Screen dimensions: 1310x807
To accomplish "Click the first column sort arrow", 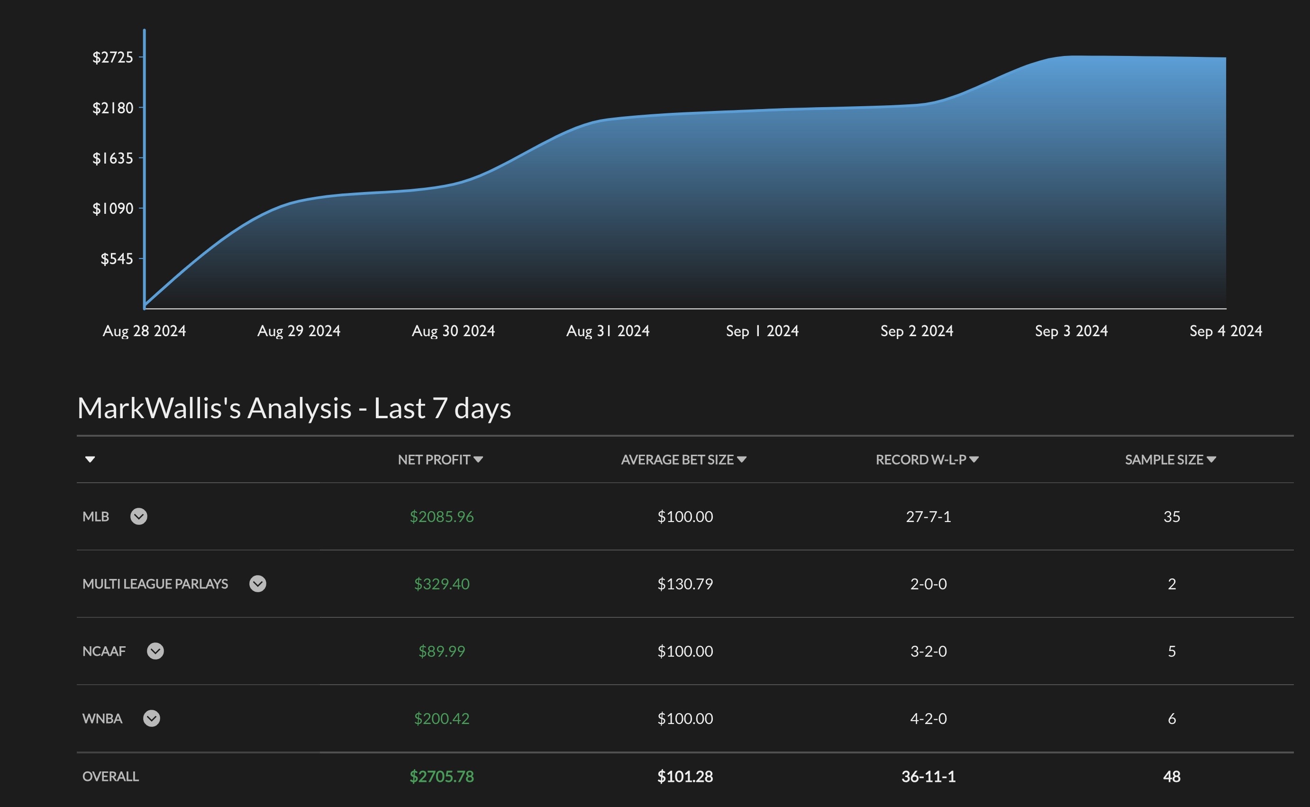I will [x=90, y=459].
